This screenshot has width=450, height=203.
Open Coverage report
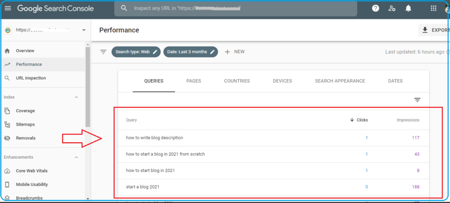click(43, 111)
